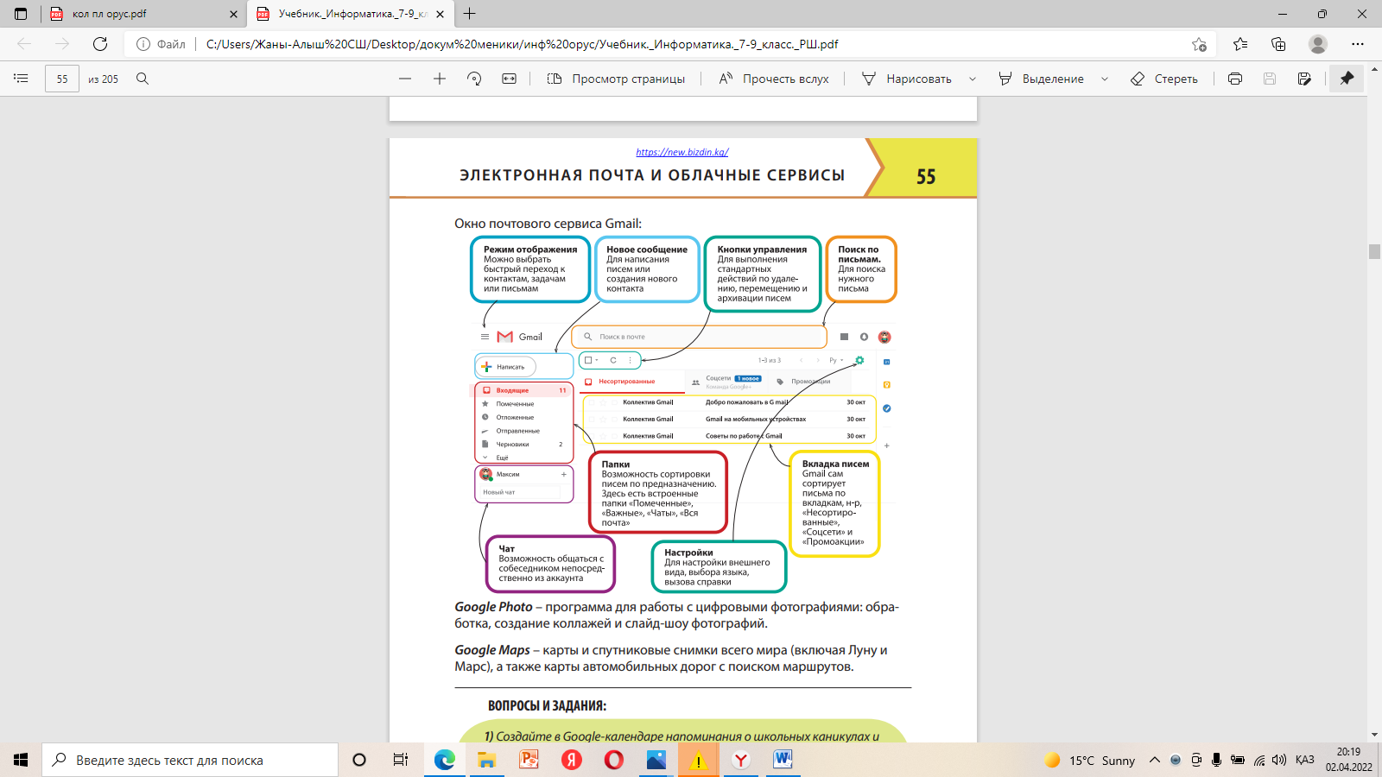Viewport: 1382px width, 777px height.
Task: Select the Стереть eraser tool
Action: pos(1164,79)
